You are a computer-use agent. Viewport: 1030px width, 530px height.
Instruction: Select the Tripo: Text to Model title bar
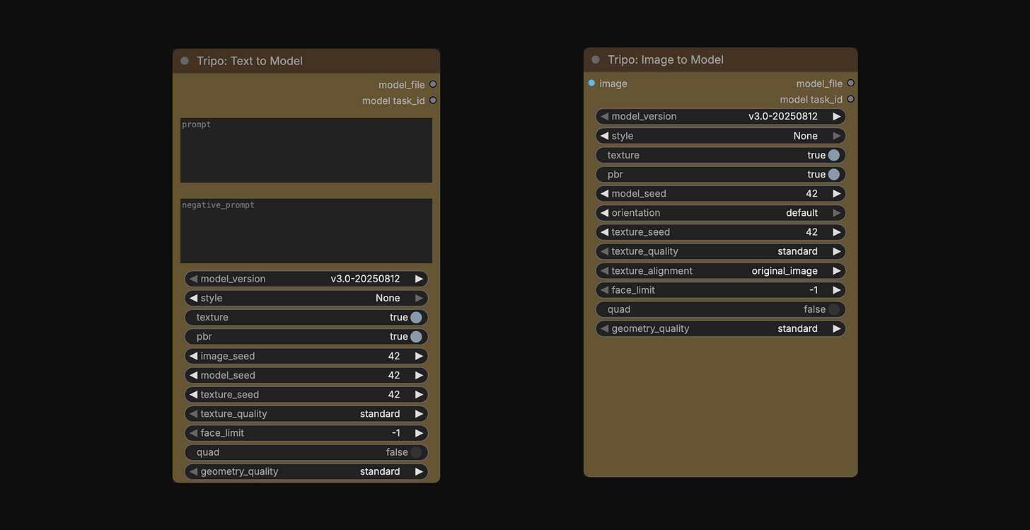coord(306,61)
